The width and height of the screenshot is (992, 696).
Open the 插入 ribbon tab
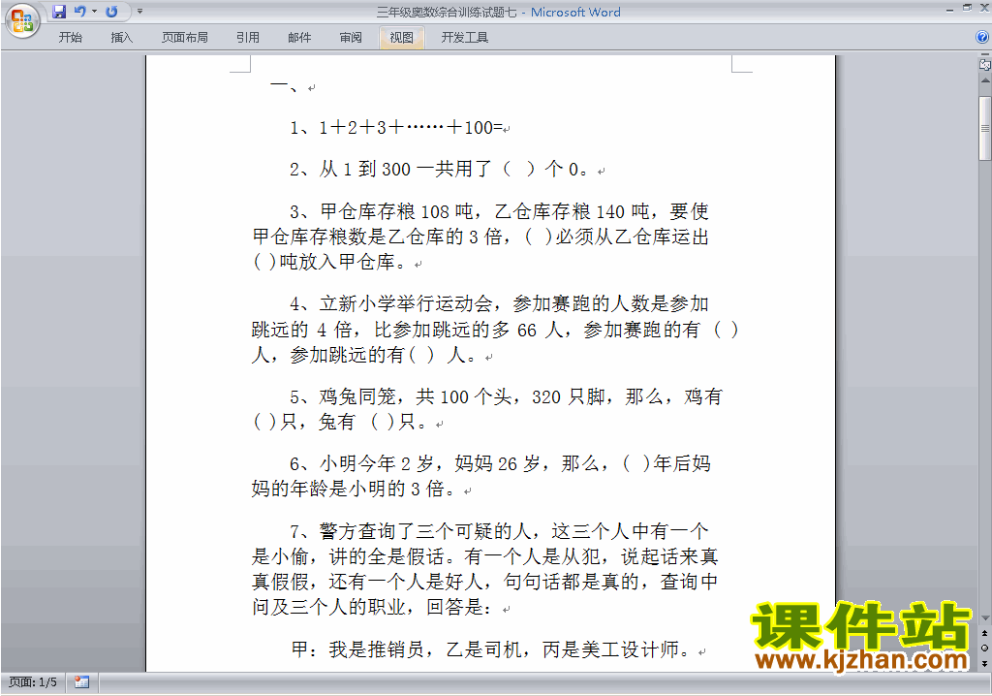[121, 38]
